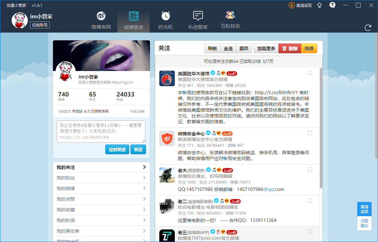
Task: Click the Lv.41 level badge
Action: [232, 74]
